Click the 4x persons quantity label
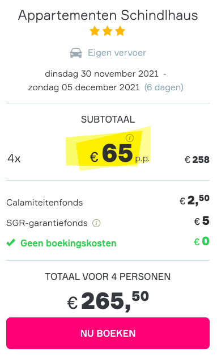 14,158
